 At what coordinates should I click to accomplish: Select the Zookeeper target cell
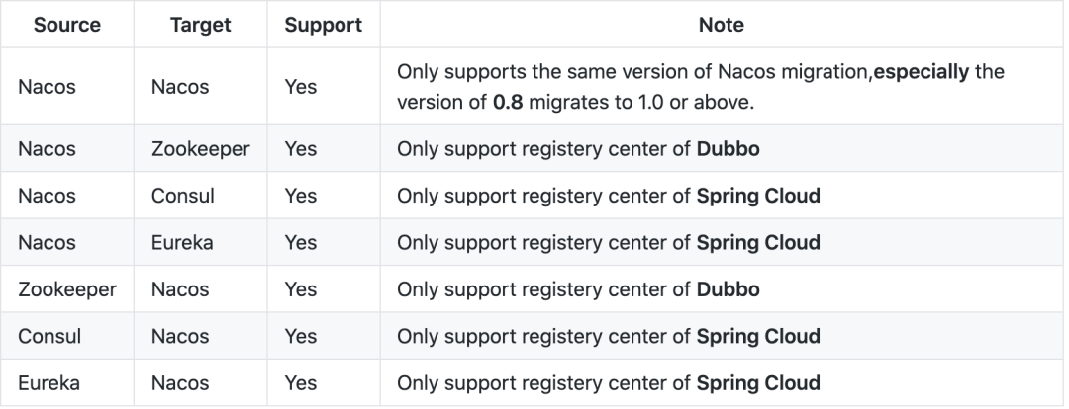tap(200, 149)
